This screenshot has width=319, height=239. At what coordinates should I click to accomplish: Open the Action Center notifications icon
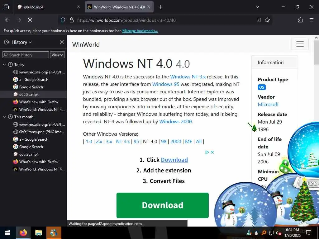[309, 233]
